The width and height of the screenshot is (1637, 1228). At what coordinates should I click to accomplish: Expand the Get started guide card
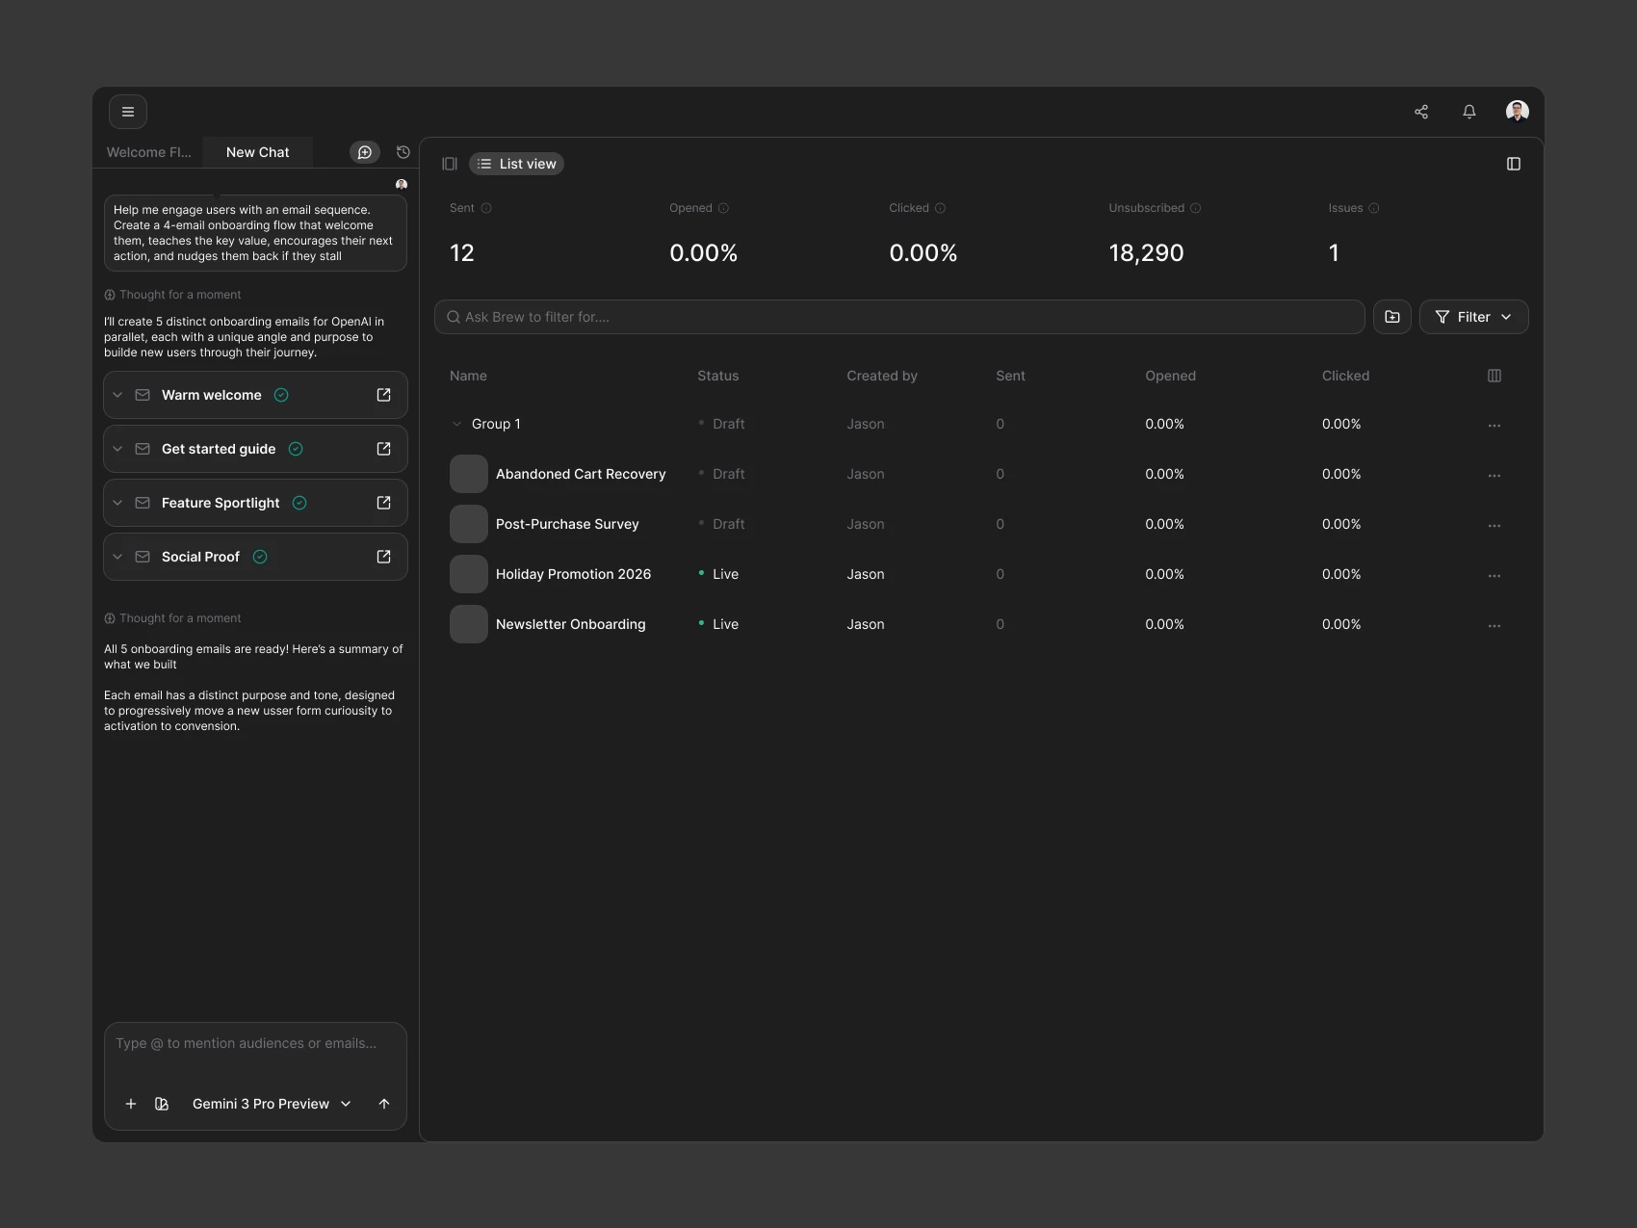coord(117,449)
